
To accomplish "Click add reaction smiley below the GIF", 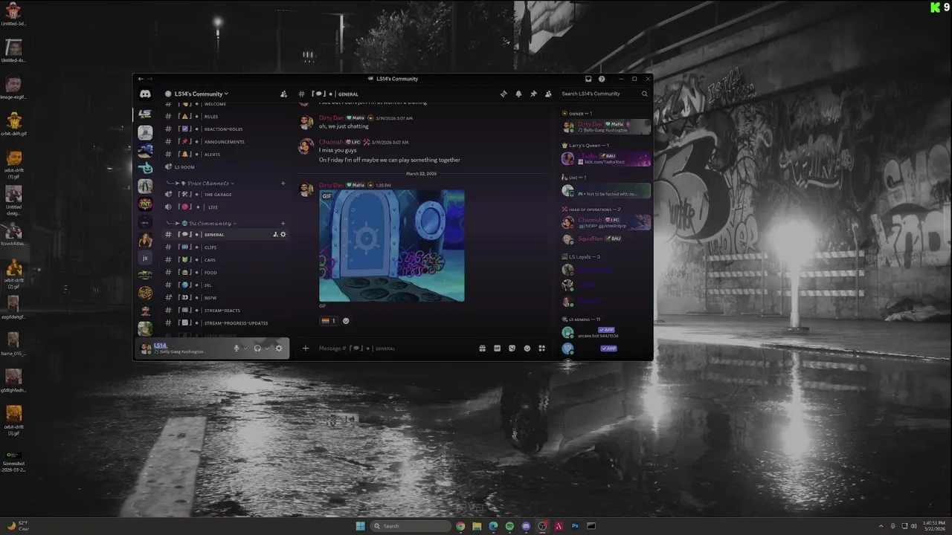I will 346,321.
